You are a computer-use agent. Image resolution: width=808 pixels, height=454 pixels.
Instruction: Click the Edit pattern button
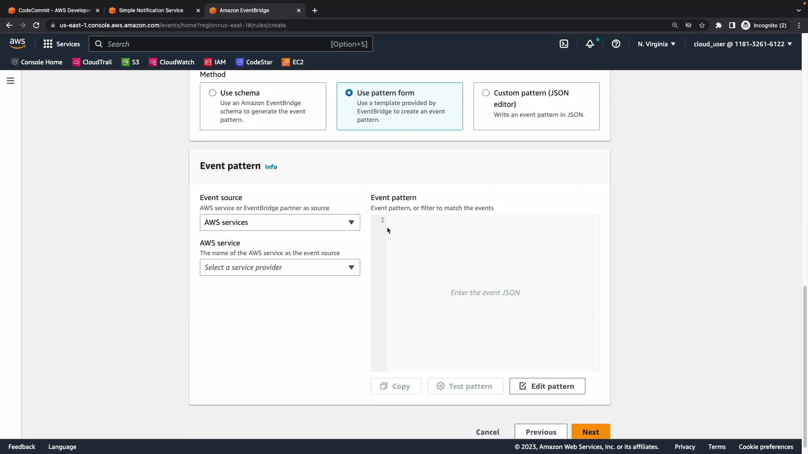coord(547,386)
